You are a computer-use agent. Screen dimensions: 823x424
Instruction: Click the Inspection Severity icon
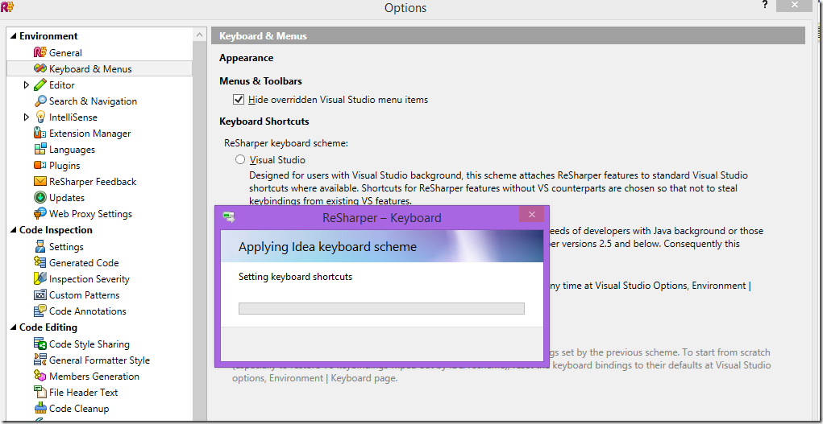point(39,279)
